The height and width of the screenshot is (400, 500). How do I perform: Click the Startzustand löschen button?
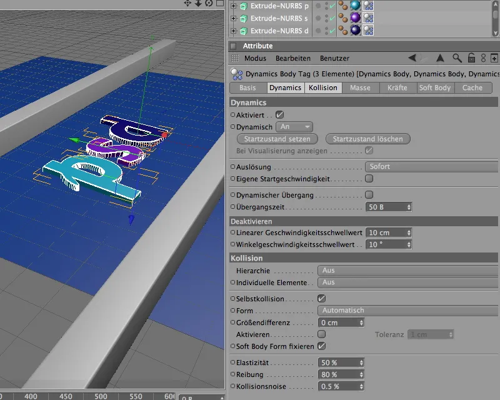368,139
